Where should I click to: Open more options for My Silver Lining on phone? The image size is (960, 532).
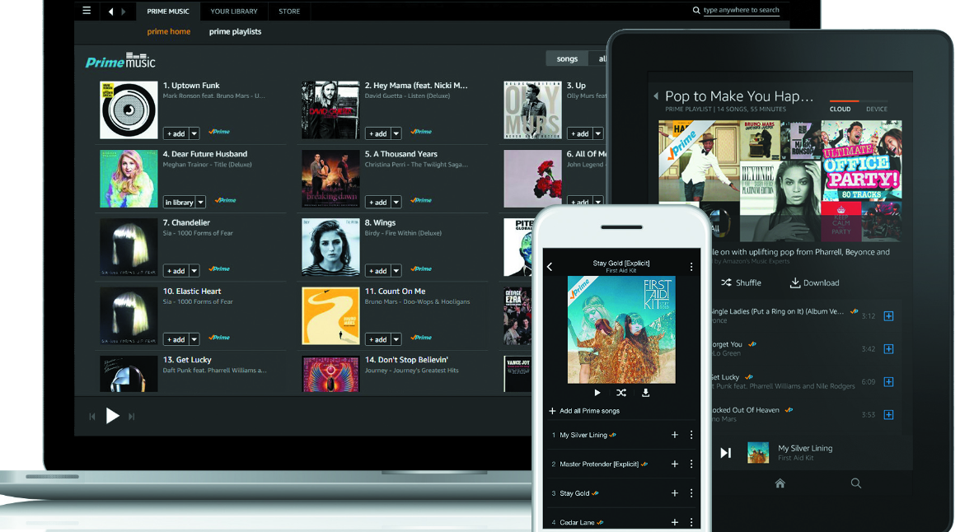[x=691, y=435]
